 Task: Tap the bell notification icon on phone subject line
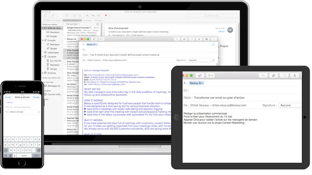click(38, 112)
